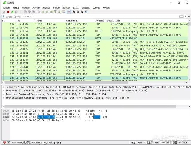Click into the display filter input field

coord(92,16)
